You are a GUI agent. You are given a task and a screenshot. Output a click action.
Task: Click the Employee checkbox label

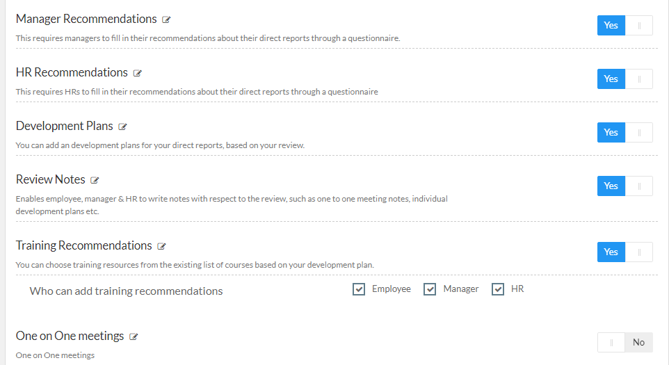392,289
